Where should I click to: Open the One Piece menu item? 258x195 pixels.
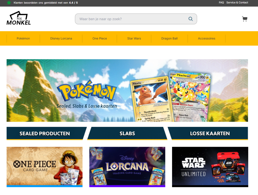[100, 38]
